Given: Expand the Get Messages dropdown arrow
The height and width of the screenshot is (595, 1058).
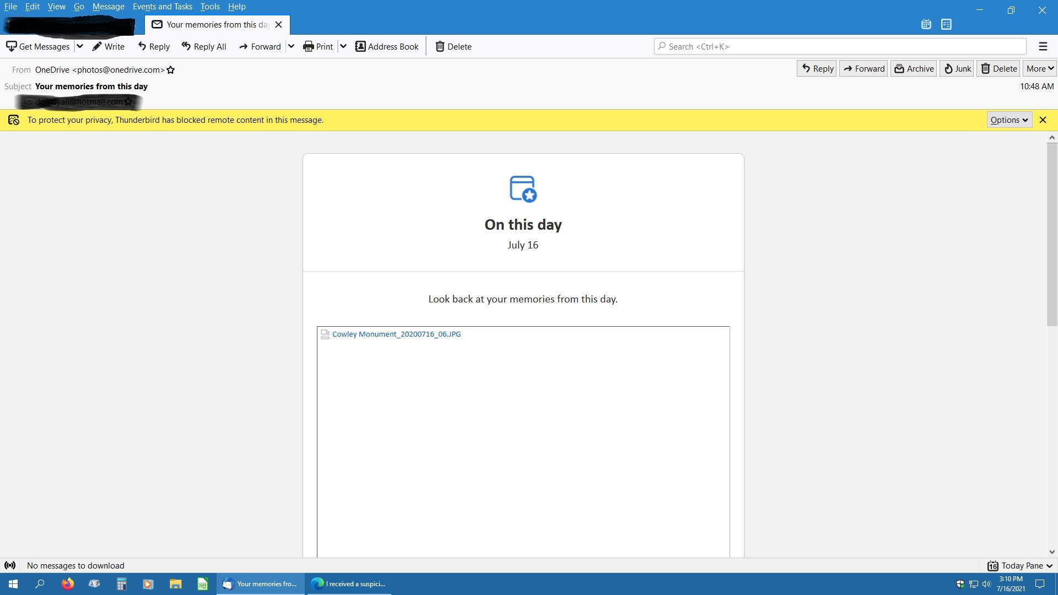Looking at the screenshot, I should [79, 46].
